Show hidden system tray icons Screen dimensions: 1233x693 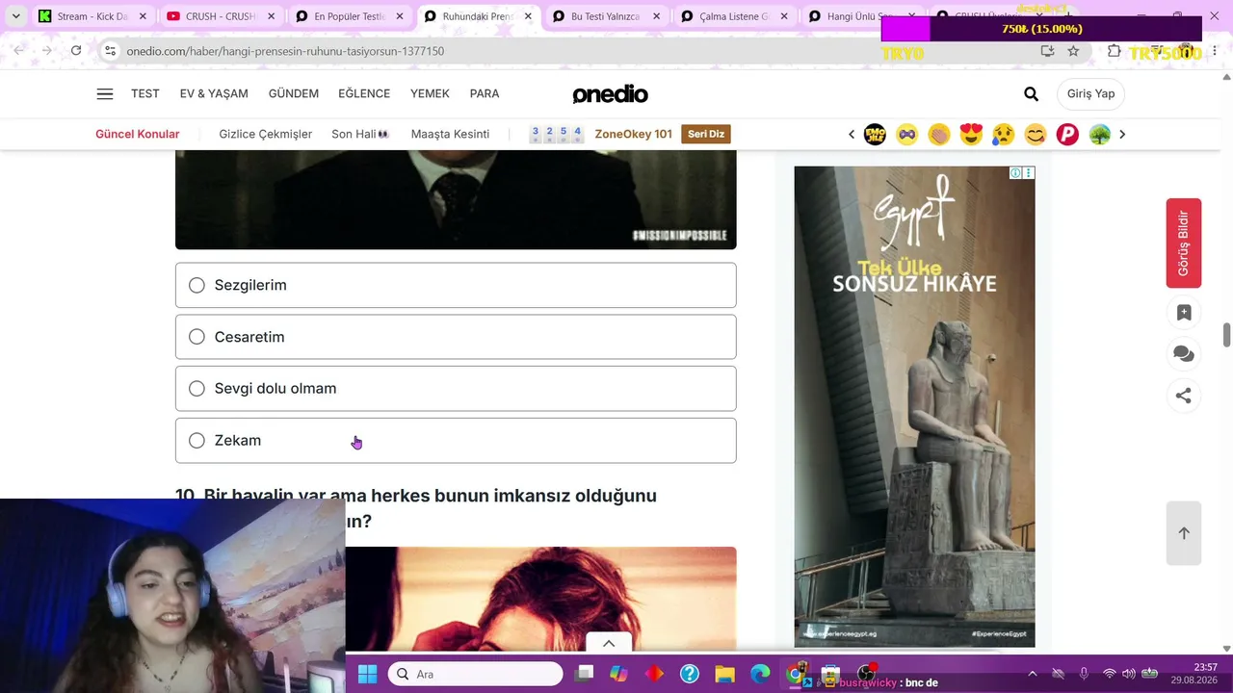pyautogui.click(x=1033, y=674)
